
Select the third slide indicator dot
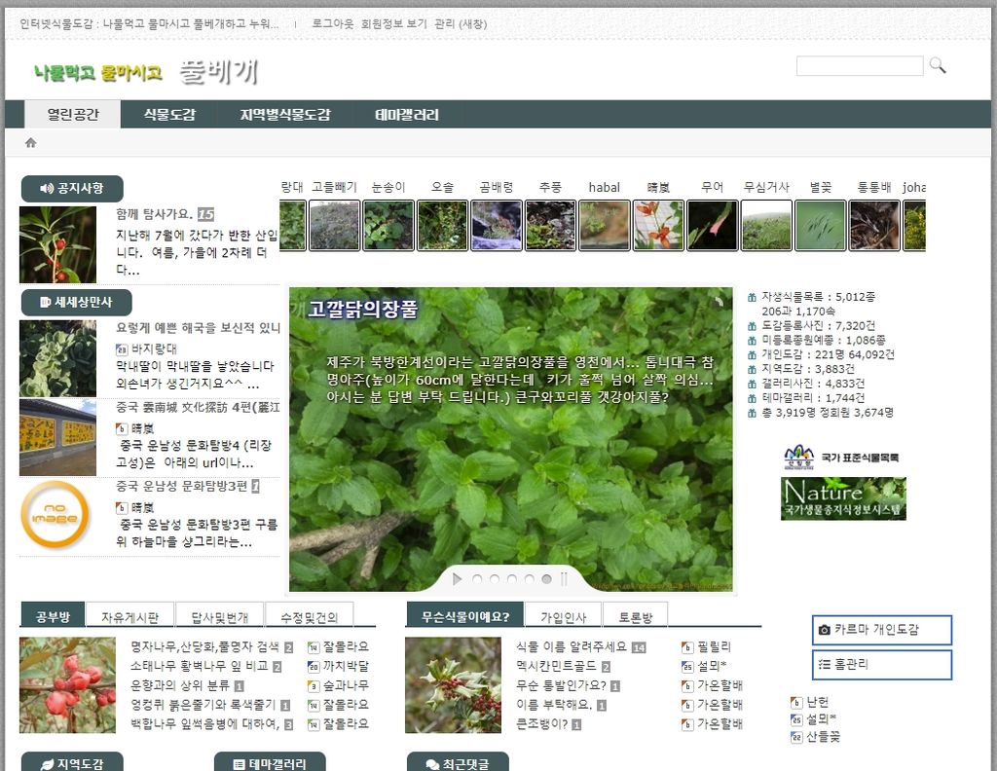(x=512, y=579)
